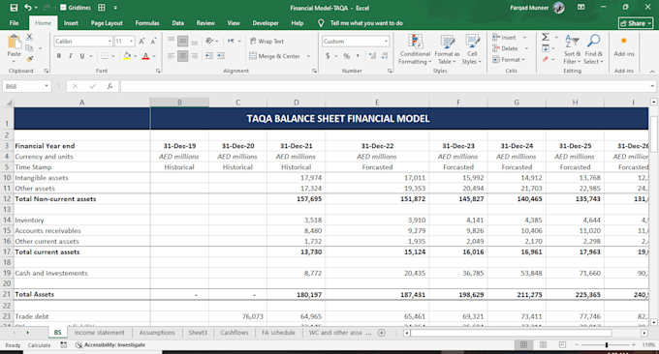This screenshot has width=659, height=354.
Task: Expand the formula bar chevron
Action: click(652, 86)
